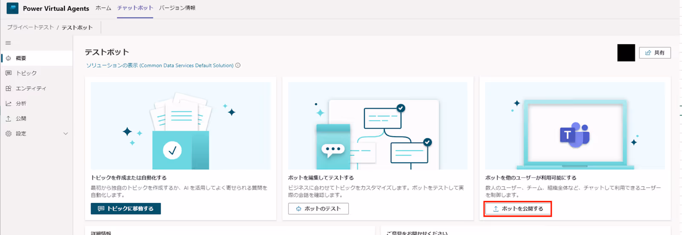Click the トピック chat icon

coord(9,73)
